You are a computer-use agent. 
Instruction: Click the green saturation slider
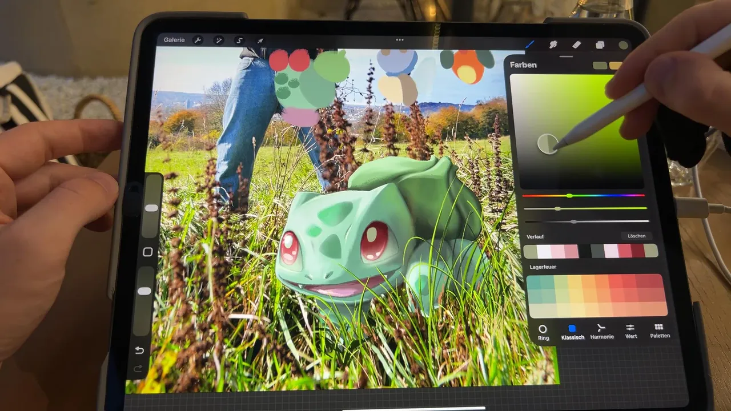[585, 208]
